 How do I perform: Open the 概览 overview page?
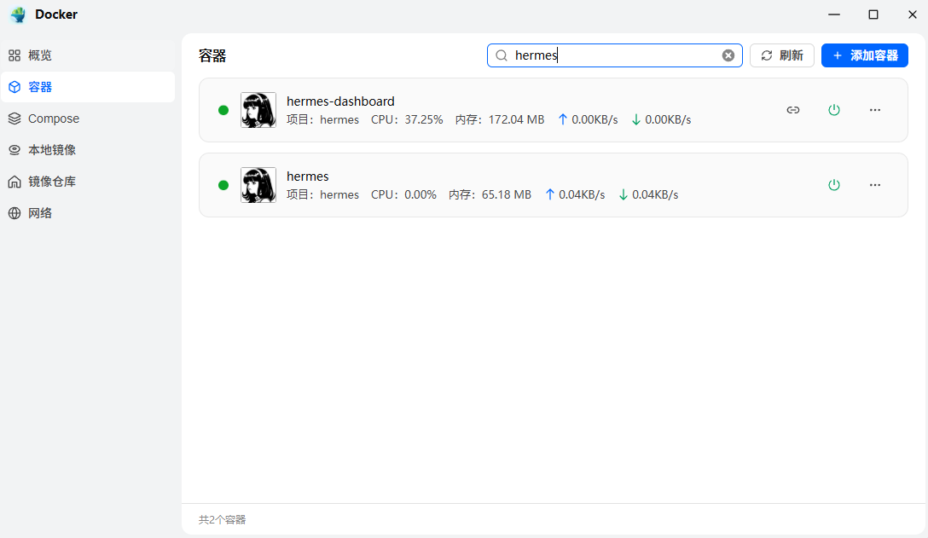pos(88,55)
